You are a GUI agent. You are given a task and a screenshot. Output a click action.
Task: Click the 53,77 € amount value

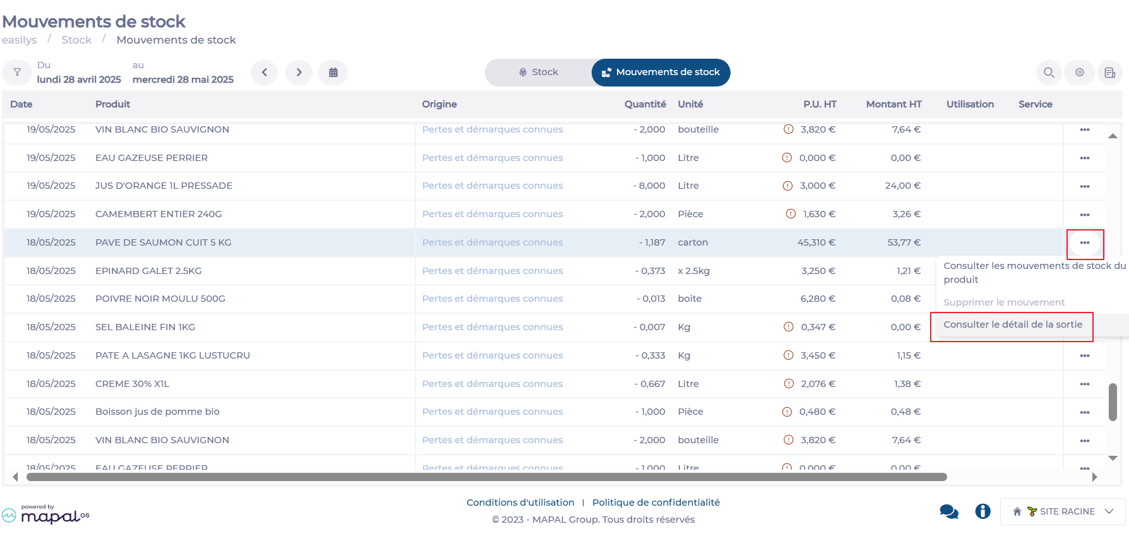click(904, 242)
